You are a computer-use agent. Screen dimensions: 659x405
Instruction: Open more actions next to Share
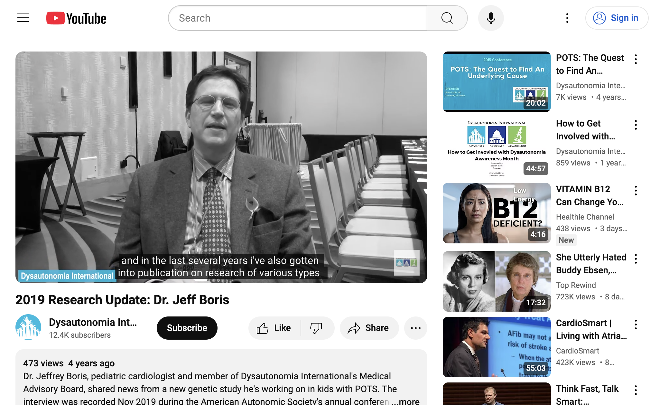[x=416, y=328]
